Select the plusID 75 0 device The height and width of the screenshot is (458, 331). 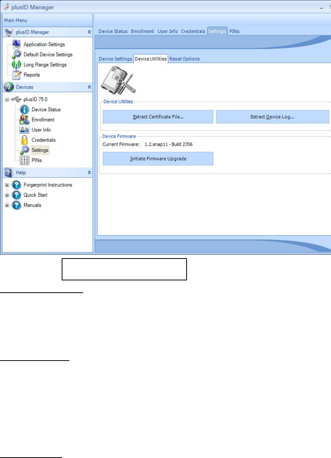(x=36, y=99)
